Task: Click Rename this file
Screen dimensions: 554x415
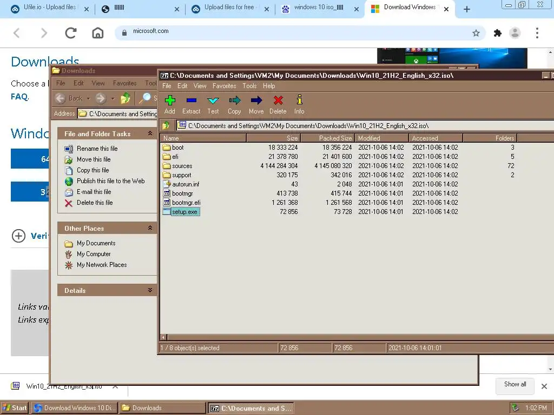Action: point(97,149)
